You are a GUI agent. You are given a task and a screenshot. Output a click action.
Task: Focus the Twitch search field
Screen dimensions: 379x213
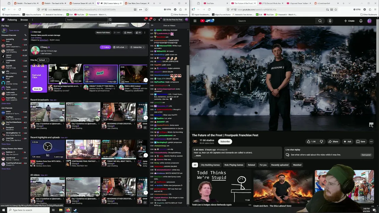point(87,20)
